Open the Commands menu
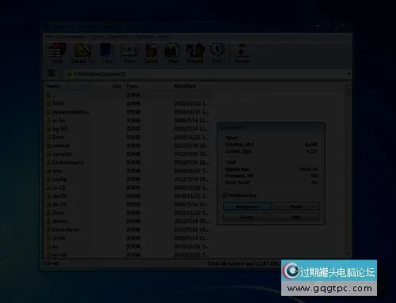Viewport: 396px width, 303px height. tap(72, 36)
